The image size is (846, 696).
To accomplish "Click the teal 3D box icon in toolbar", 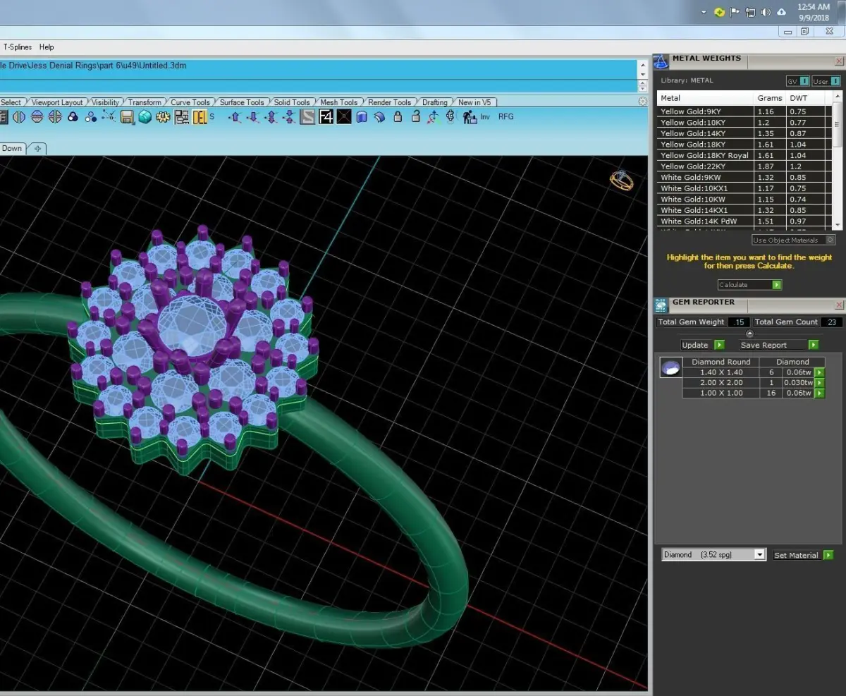I will coord(145,117).
